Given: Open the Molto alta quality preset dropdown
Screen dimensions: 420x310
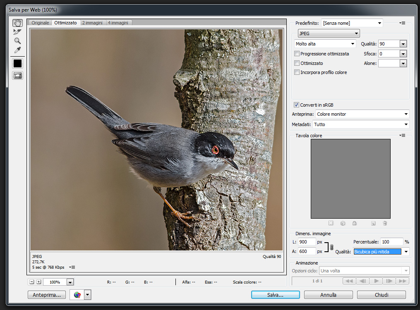Looking at the screenshot, I should click(325, 43).
